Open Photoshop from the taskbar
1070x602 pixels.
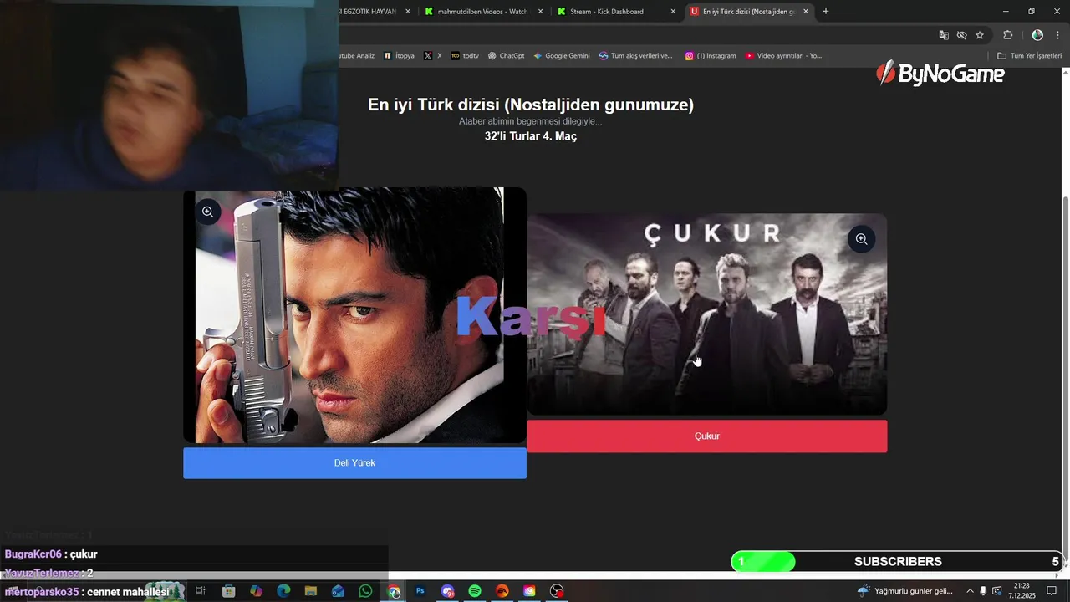click(x=420, y=591)
